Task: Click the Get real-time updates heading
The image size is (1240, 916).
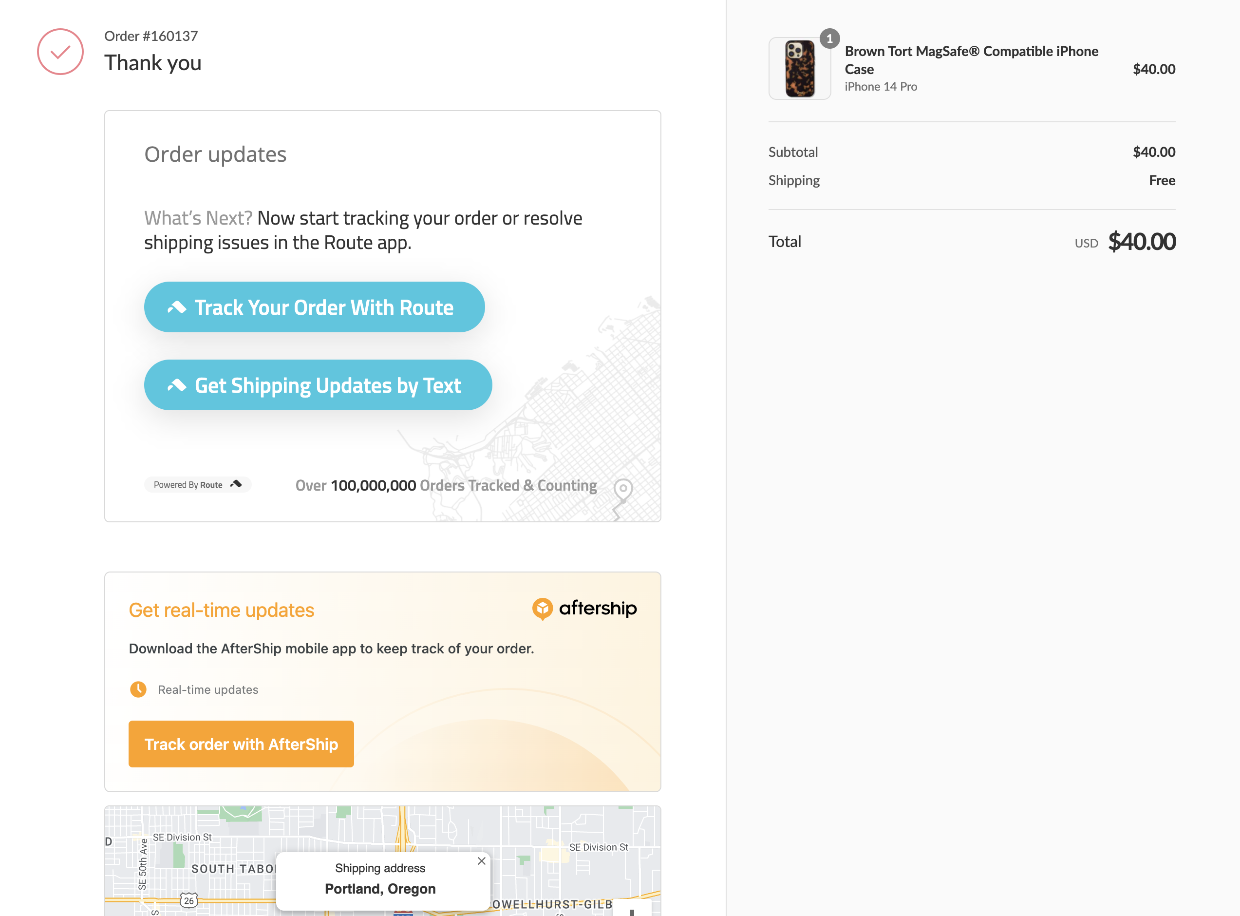Action: click(222, 610)
